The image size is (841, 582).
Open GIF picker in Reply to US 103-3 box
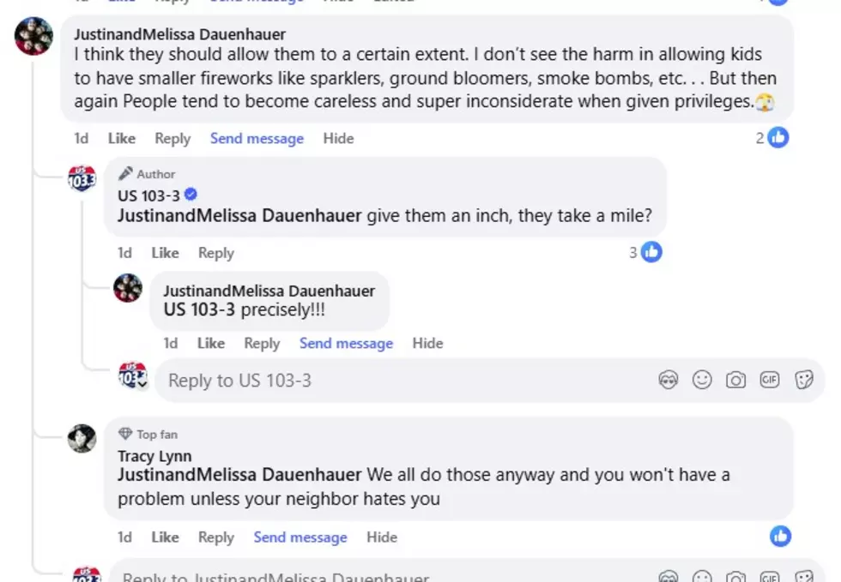(x=770, y=380)
